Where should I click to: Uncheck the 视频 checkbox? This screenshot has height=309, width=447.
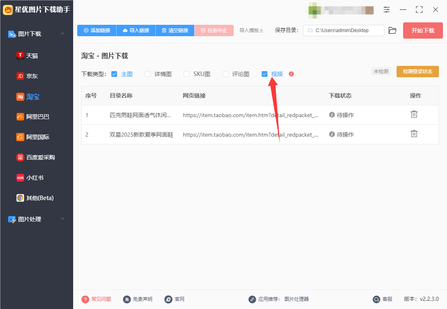pos(265,74)
